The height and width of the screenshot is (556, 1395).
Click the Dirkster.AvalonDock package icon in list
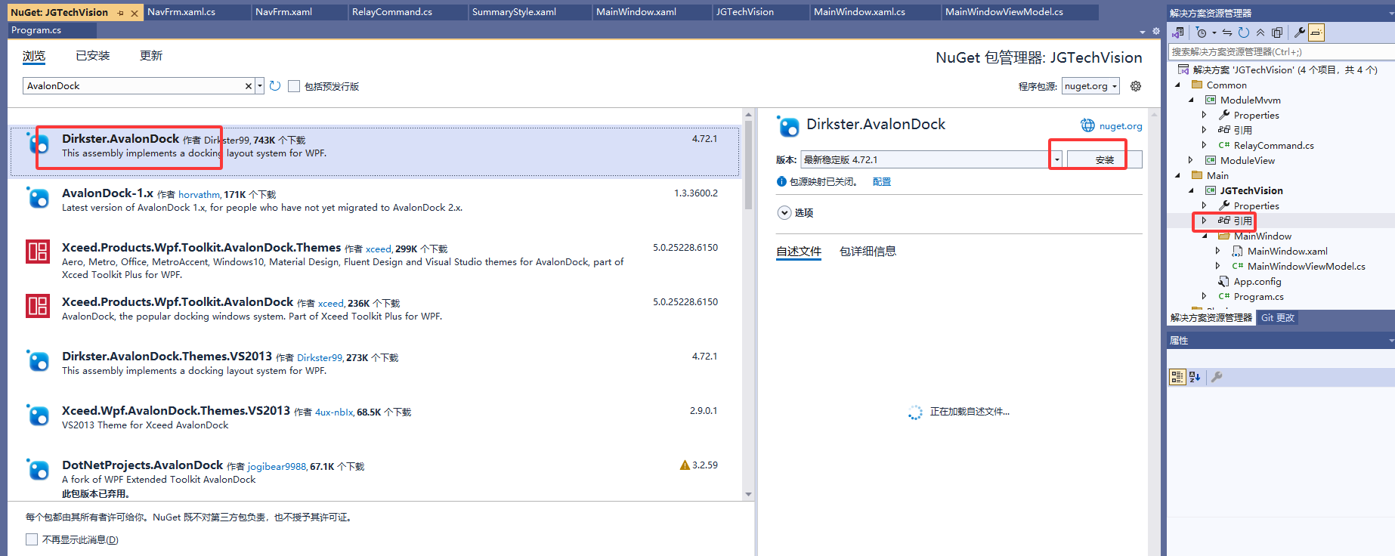click(x=38, y=143)
